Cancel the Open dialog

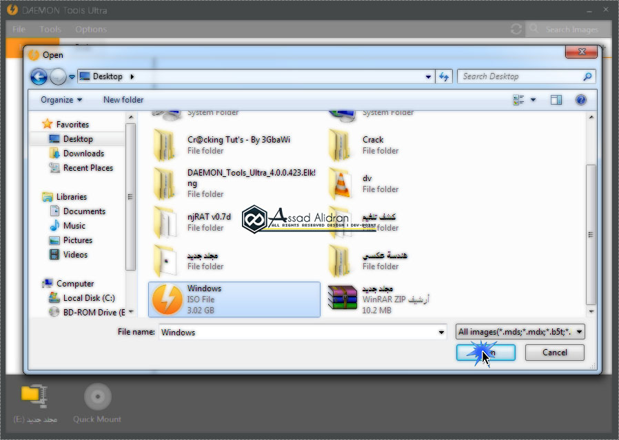555,353
